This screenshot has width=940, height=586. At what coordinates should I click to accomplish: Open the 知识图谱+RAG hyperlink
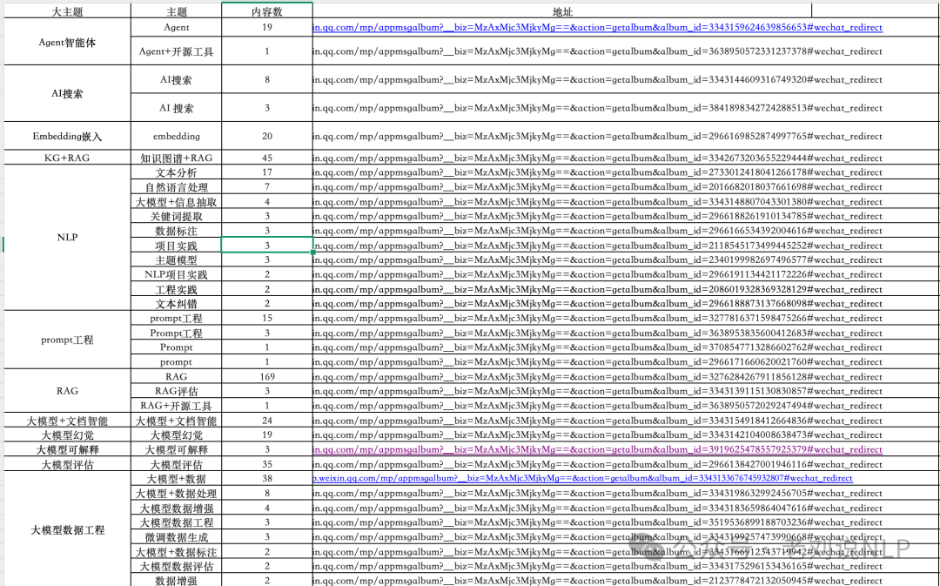601,158
